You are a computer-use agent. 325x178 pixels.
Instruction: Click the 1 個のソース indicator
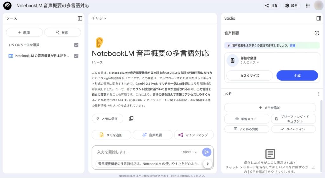(189, 152)
